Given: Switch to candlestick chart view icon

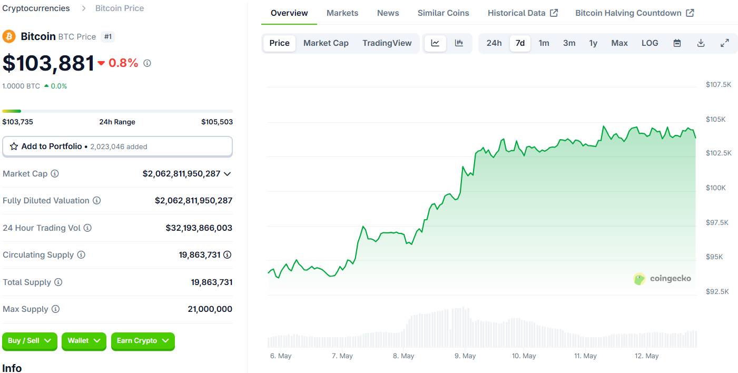Looking at the screenshot, I should coord(459,43).
